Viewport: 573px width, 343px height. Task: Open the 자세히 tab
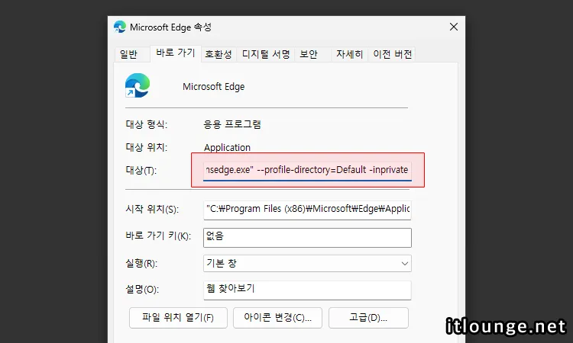[349, 54]
